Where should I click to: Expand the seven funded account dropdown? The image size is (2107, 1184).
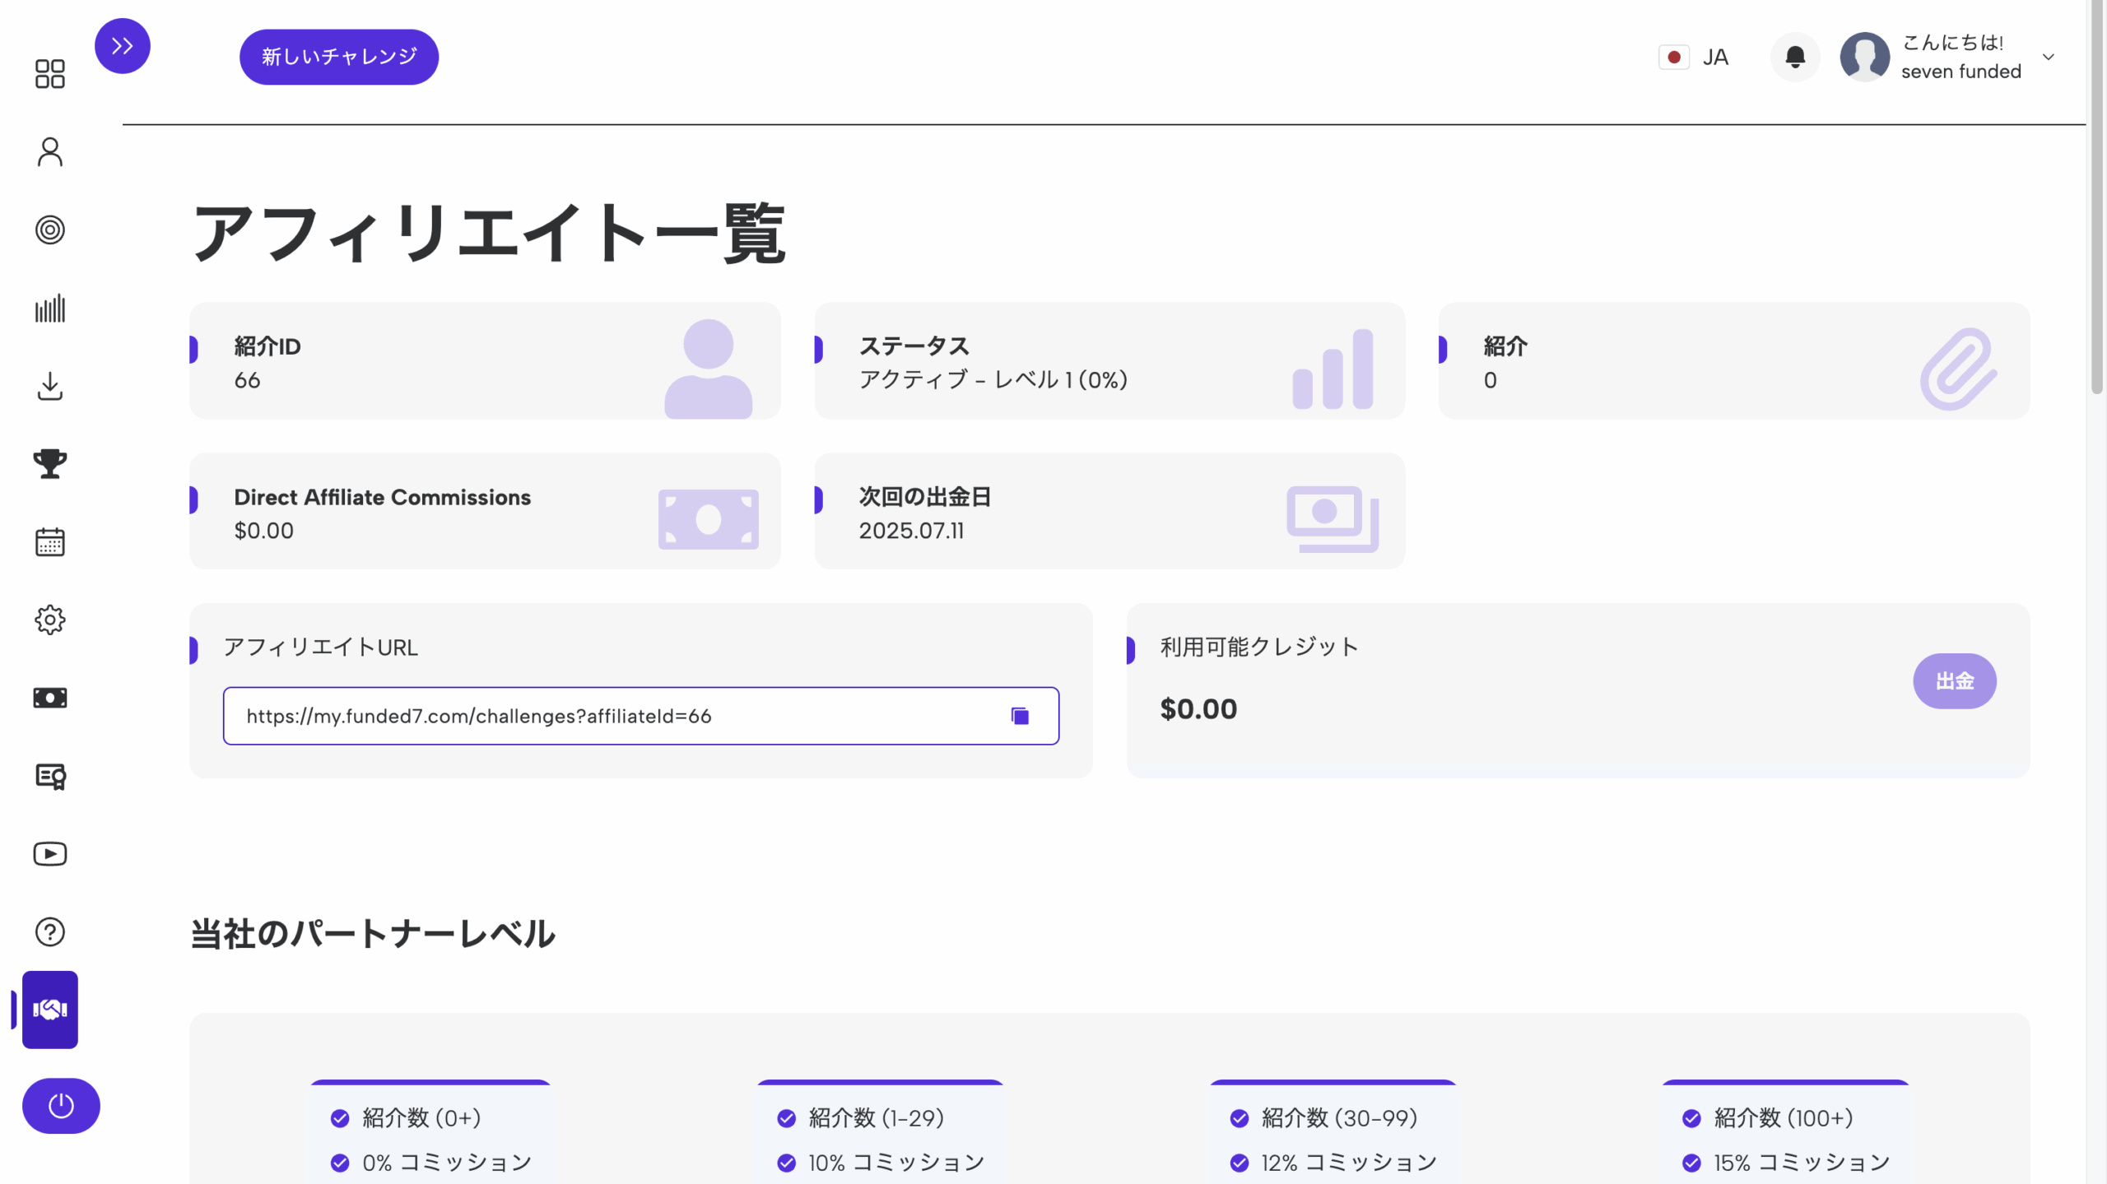pyautogui.click(x=2048, y=57)
